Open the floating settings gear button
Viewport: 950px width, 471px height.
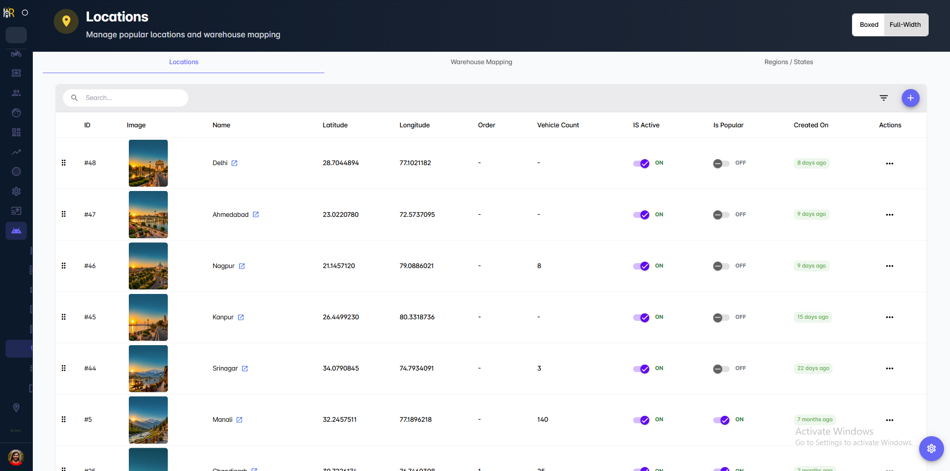point(931,449)
